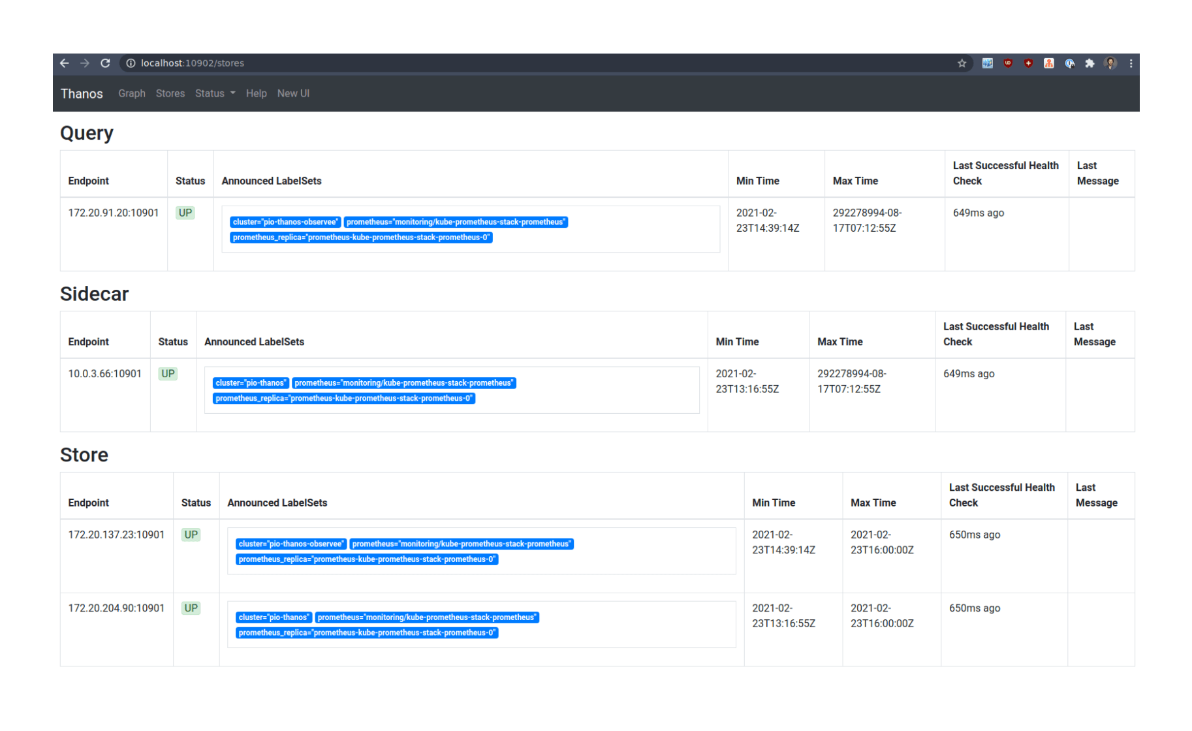1192x731 pixels.
Task: Click Last Successful Health Check header in Store table
Action: coord(1002,495)
